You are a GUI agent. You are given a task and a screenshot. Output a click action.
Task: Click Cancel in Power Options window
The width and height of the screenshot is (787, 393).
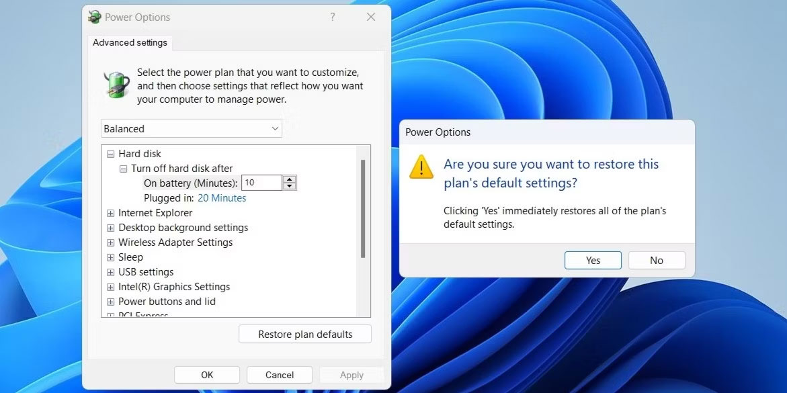coord(280,375)
